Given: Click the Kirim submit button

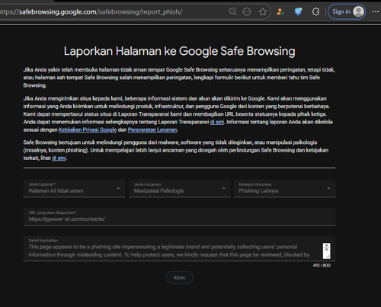Looking at the screenshot, I should pos(180,278).
